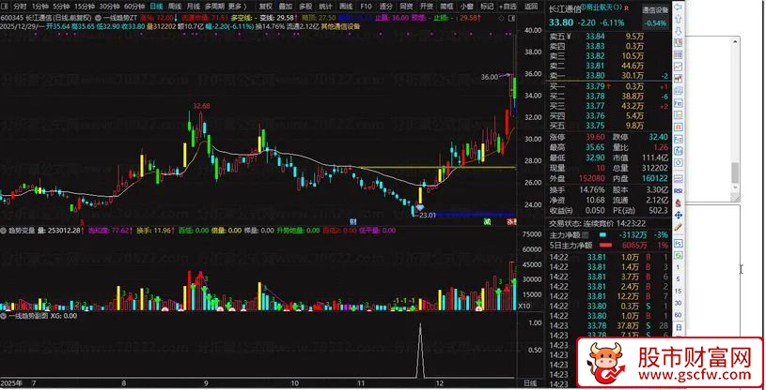766x390 pixels.
Task: Switch to 60分钟 chart period
Action: coord(133,7)
